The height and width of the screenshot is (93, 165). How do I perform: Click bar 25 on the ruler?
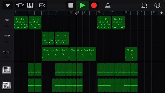(99, 12)
